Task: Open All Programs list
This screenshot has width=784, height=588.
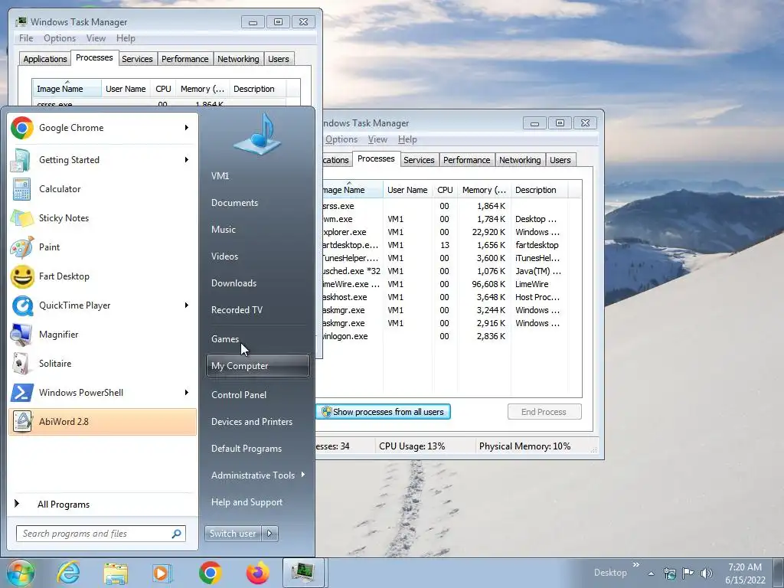Action: 63,505
